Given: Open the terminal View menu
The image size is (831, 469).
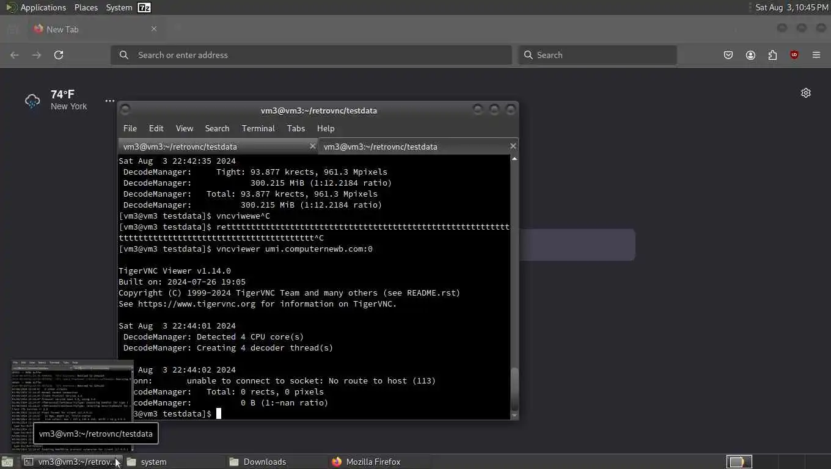Looking at the screenshot, I should coord(184,128).
